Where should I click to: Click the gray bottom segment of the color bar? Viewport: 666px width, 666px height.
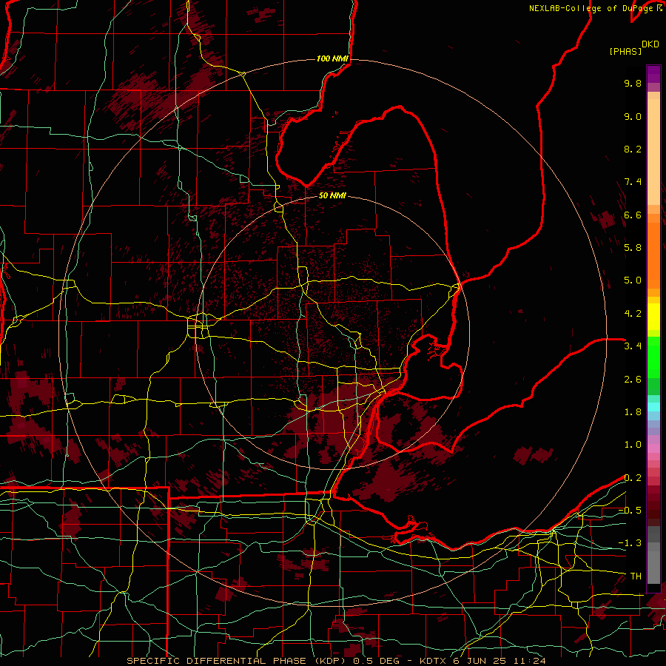click(653, 563)
